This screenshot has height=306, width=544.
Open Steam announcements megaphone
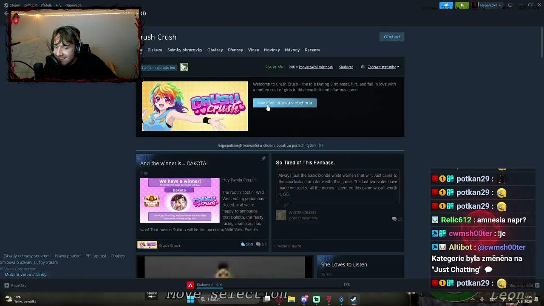(446, 6)
